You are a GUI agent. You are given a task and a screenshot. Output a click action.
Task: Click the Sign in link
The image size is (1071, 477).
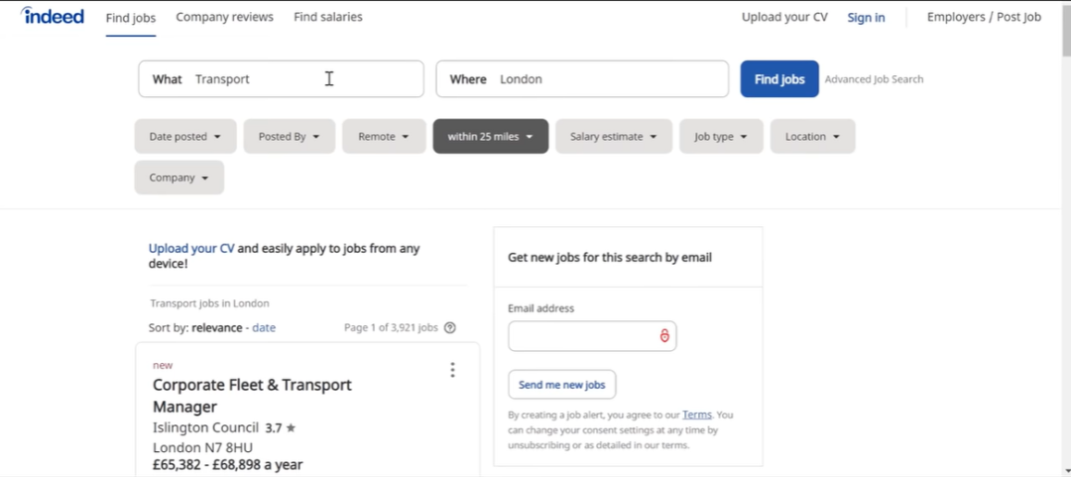pyautogui.click(x=866, y=18)
